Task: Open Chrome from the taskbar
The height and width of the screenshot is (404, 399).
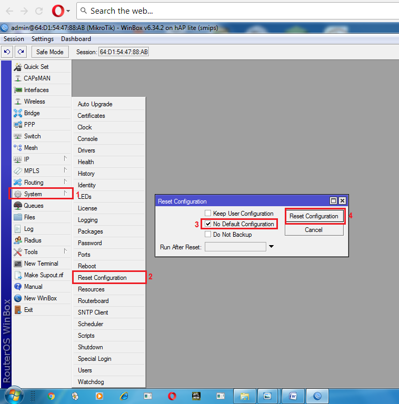Action: (x=51, y=396)
